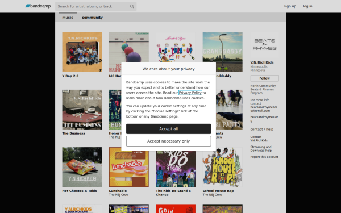Open the B-S Turn Up album cover
This screenshot has width=341, height=213.
pos(176,47)
